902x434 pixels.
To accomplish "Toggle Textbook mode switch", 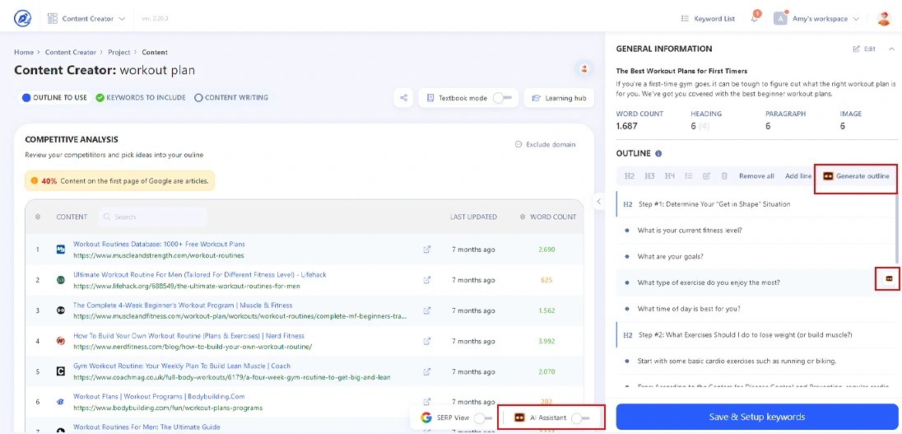I will point(501,98).
